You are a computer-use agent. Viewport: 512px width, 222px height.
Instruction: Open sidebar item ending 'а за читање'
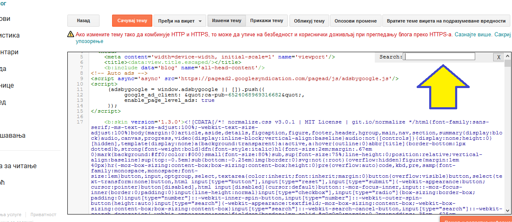click(x=18, y=166)
